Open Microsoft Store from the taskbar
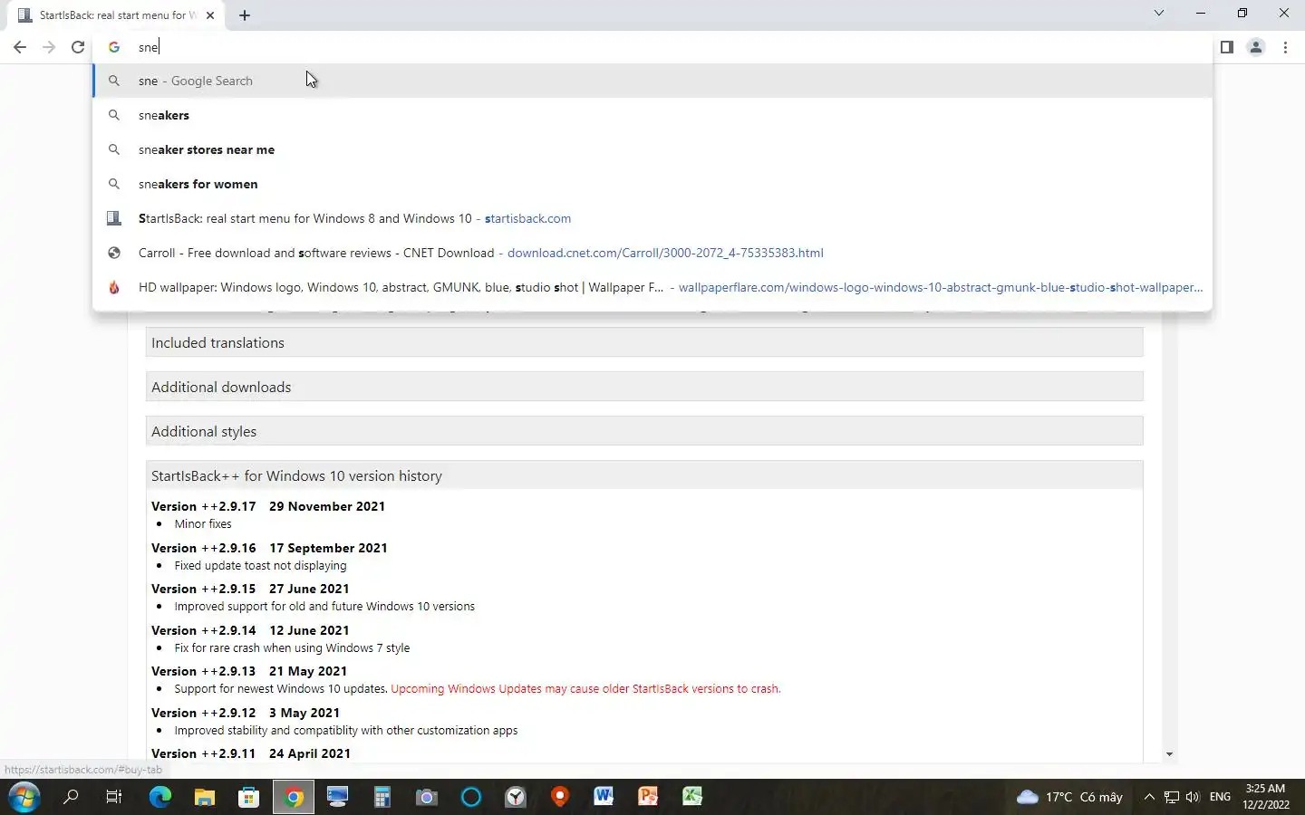The height and width of the screenshot is (815, 1305). pyautogui.click(x=249, y=797)
